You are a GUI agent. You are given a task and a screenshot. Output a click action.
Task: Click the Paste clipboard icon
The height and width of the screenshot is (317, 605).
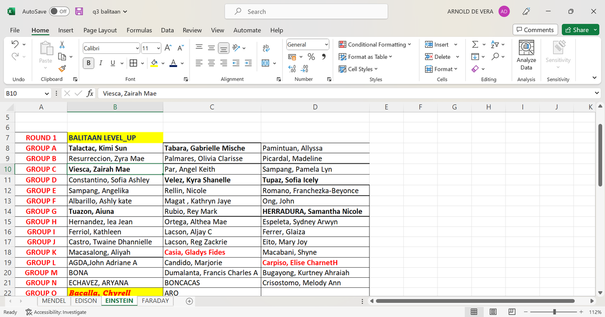[45, 49]
